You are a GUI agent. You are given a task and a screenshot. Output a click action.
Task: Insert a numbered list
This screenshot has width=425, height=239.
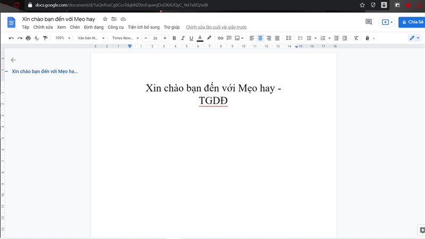(323, 38)
